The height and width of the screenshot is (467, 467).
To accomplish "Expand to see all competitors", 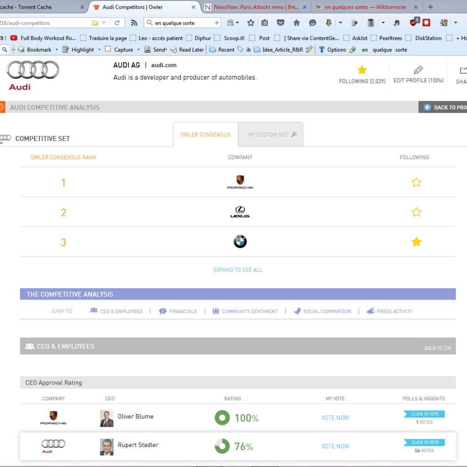I will tap(238, 270).
